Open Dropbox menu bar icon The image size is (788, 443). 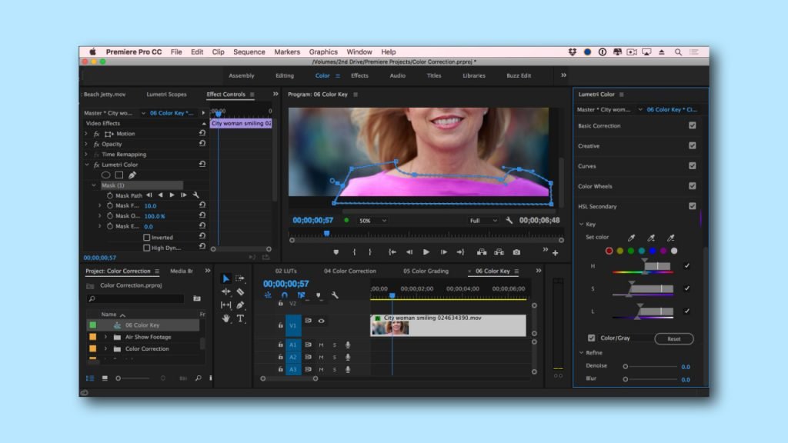[573, 52]
